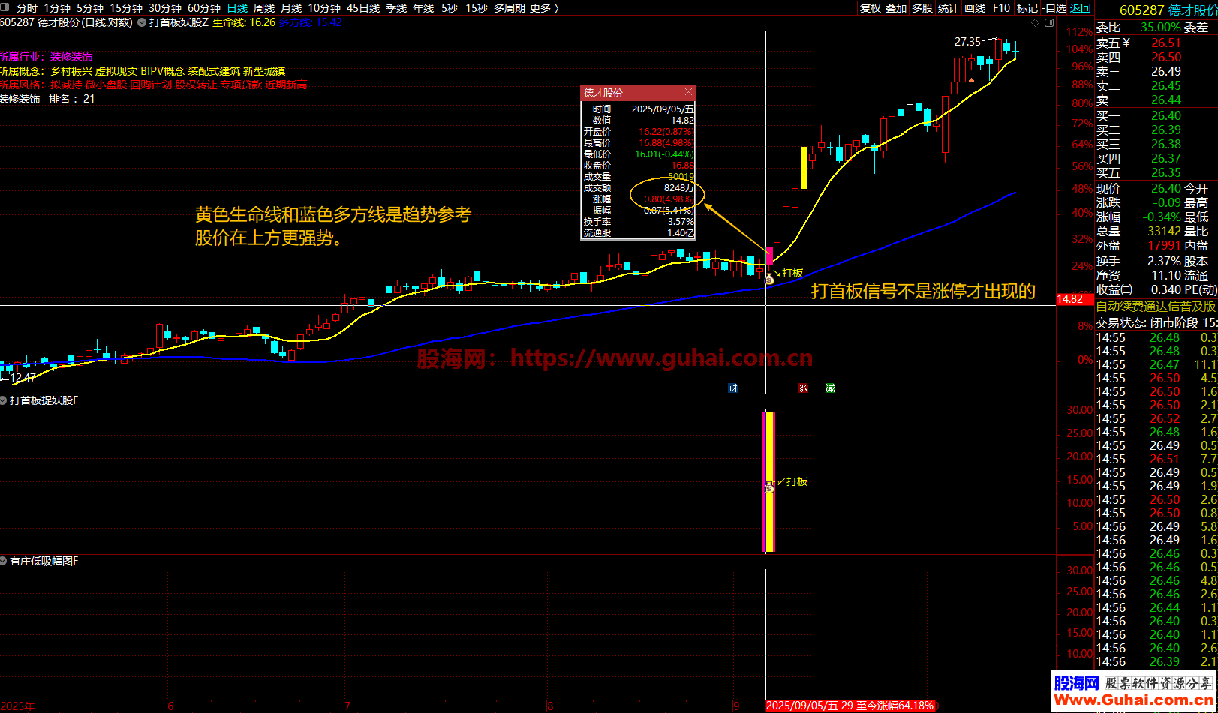Close the 德才股份 data popup

click(688, 92)
